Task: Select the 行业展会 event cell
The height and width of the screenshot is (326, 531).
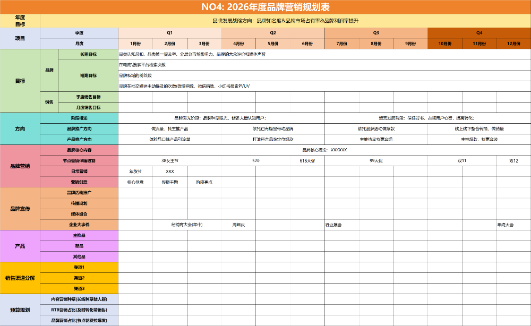Action: 333,225
